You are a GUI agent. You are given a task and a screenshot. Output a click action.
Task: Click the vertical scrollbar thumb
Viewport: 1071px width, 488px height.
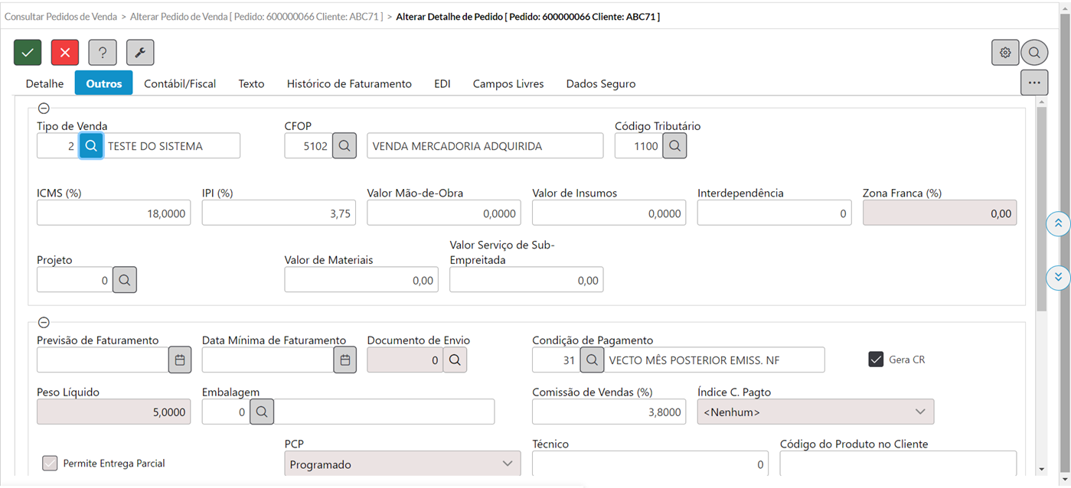(1041, 208)
